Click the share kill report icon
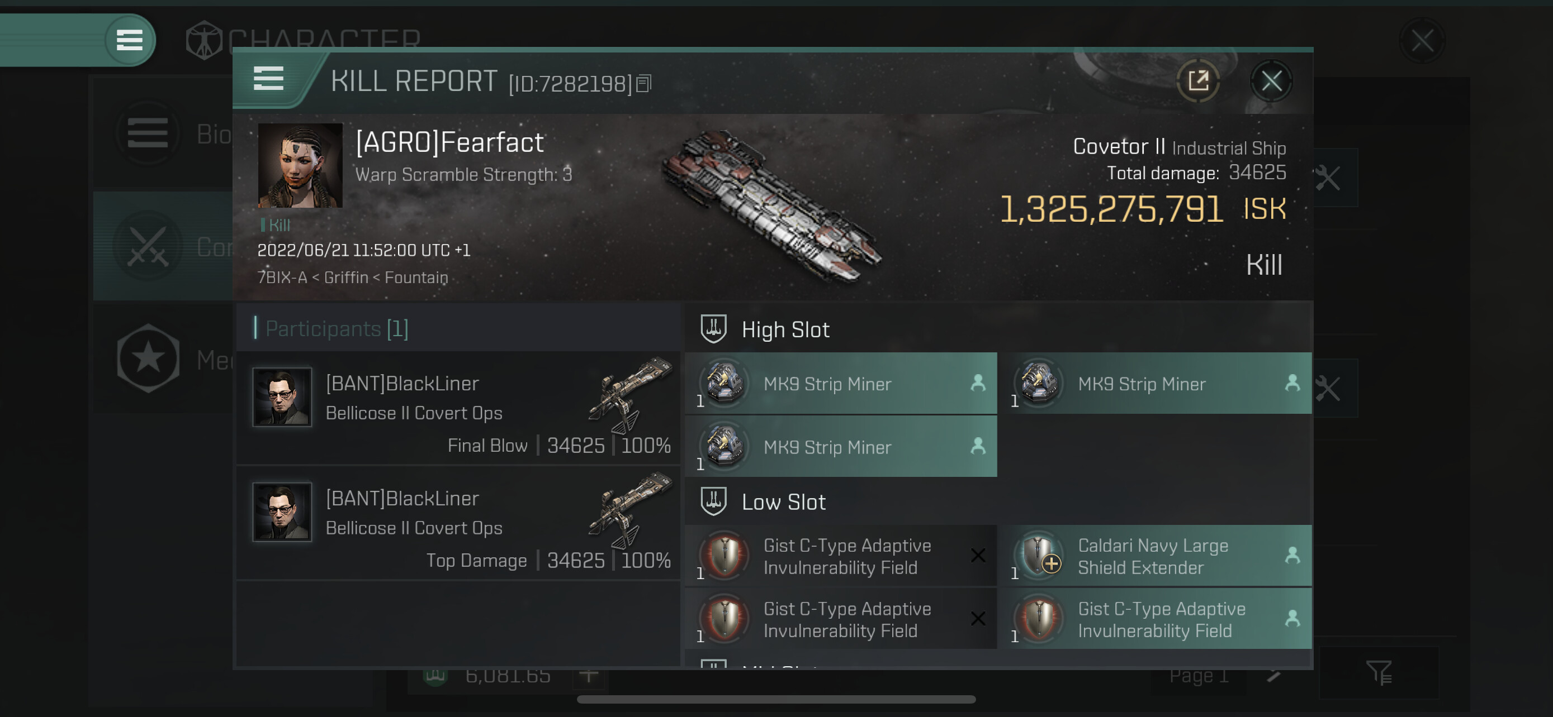Screen dimensions: 1553x717 pyautogui.click(x=1198, y=80)
